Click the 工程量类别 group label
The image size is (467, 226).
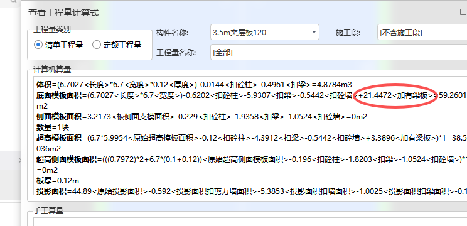(52, 29)
